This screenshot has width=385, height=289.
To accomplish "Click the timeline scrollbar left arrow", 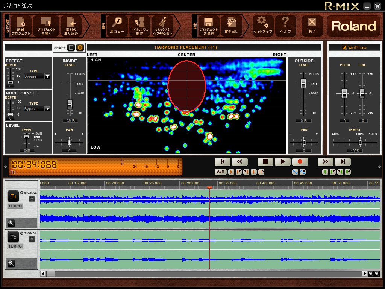I will pos(43,274).
